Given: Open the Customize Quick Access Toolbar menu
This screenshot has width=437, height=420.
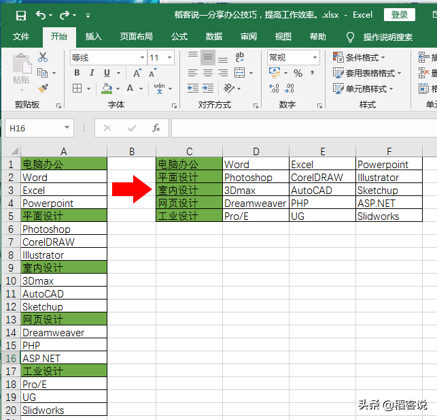Looking at the screenshot, I should point(88,16).
